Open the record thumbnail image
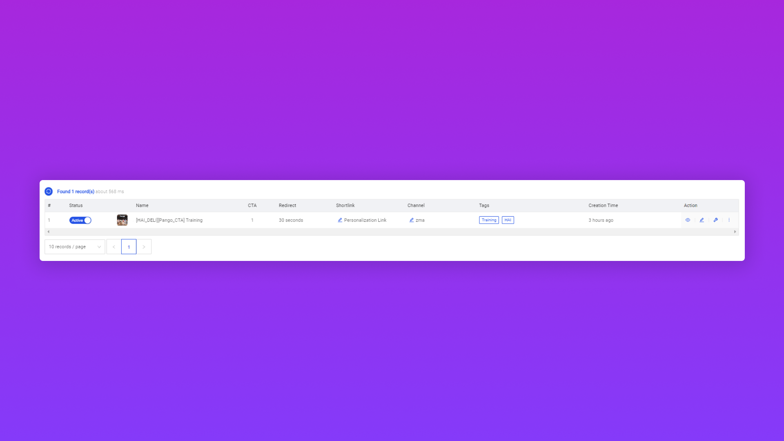The height and width of the screenshot is (441, 784). click(x=122, y=220)
